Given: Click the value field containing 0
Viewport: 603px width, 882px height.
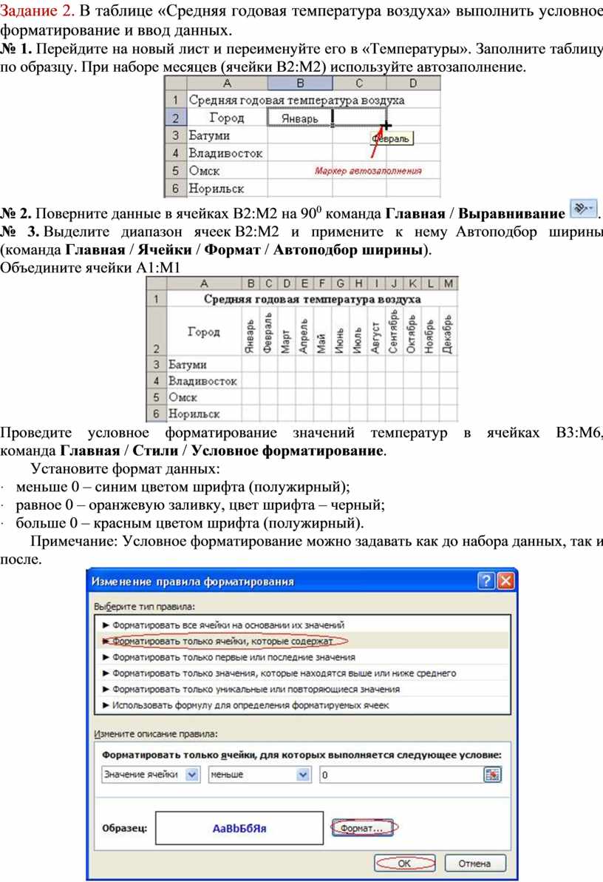Looking at the screenshot, I should pyautogui.click(x=401, y=775).
